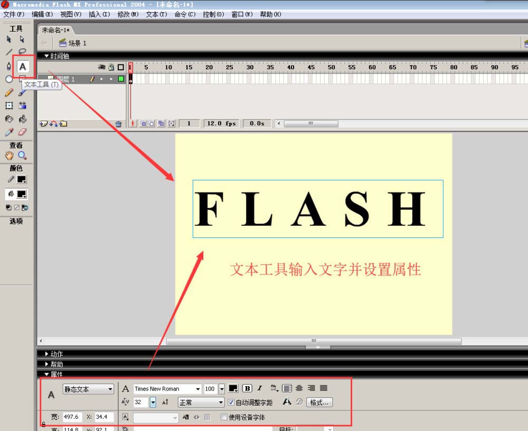Screen dimensions: 528x431
Task: Toggle show/hide all layers eye icon
Action: (x=101, y=68)
